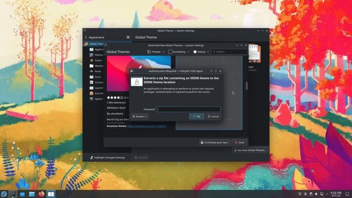Click Get New Global Themes button
352x198 pixels.
[x=250, y=150]
